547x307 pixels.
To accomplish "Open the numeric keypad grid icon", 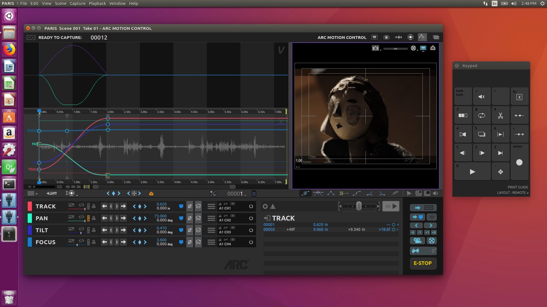I will [x=254, y=194].
